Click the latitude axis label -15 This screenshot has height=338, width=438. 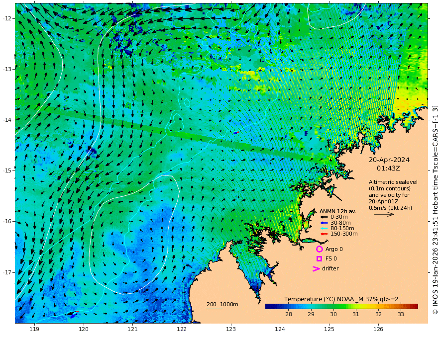pyautogui.click(x=6, y=170)
